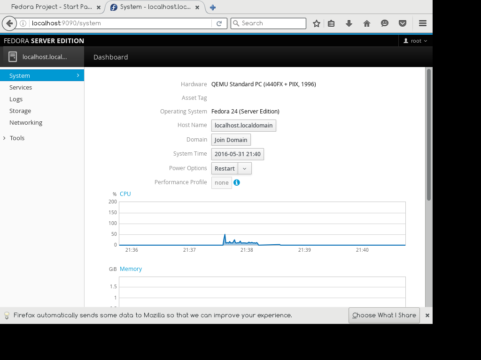The image size is (481, 360).
Task: Open the downloads arrow icon
Action: click(x=349, y=23)
